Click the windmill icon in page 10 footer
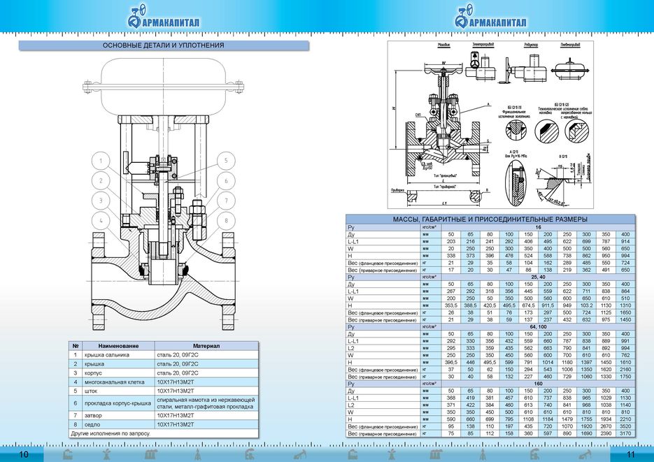This screenshot has height=462, width=654. [x=106, y=454]
